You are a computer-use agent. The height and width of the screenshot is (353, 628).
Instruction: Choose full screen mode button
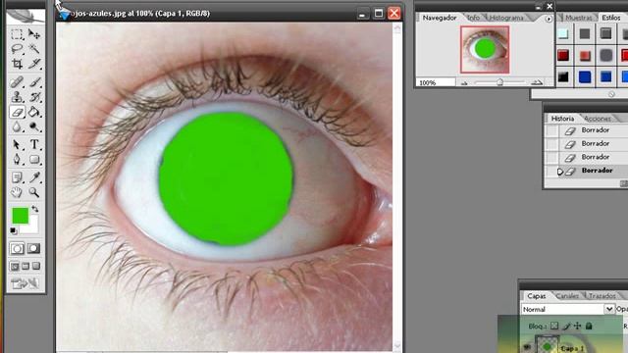[36, 266]
